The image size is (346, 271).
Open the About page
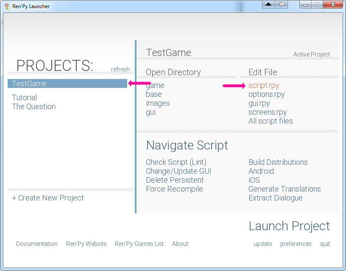click(x=180, y=244)
